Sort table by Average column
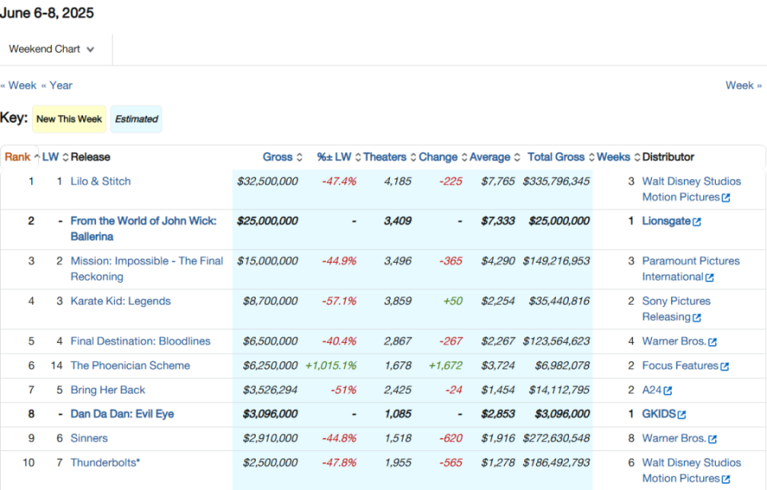This screenshot has height=490, width=767. pyautogui.click(x=495, y=157)
